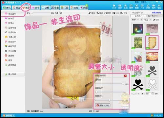The image size is (164, 118).
Task: Click the 对比 (Compare) button
Action: [x=116, y=13]
